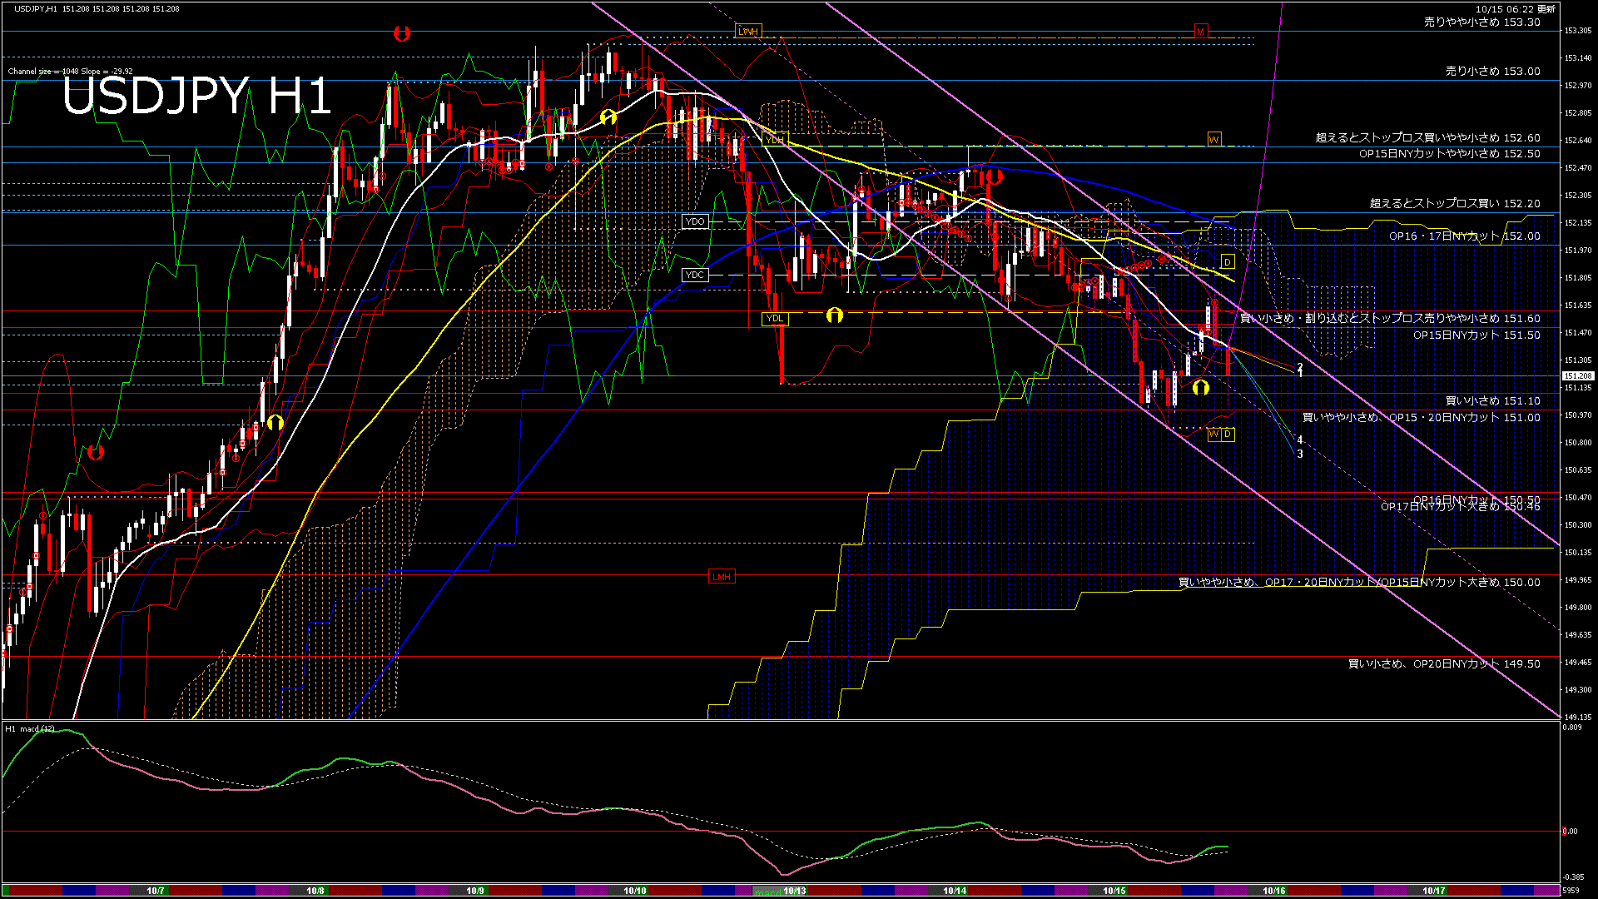Click the 買い小さめ 151.10 order annotation

coord(1492,401)
